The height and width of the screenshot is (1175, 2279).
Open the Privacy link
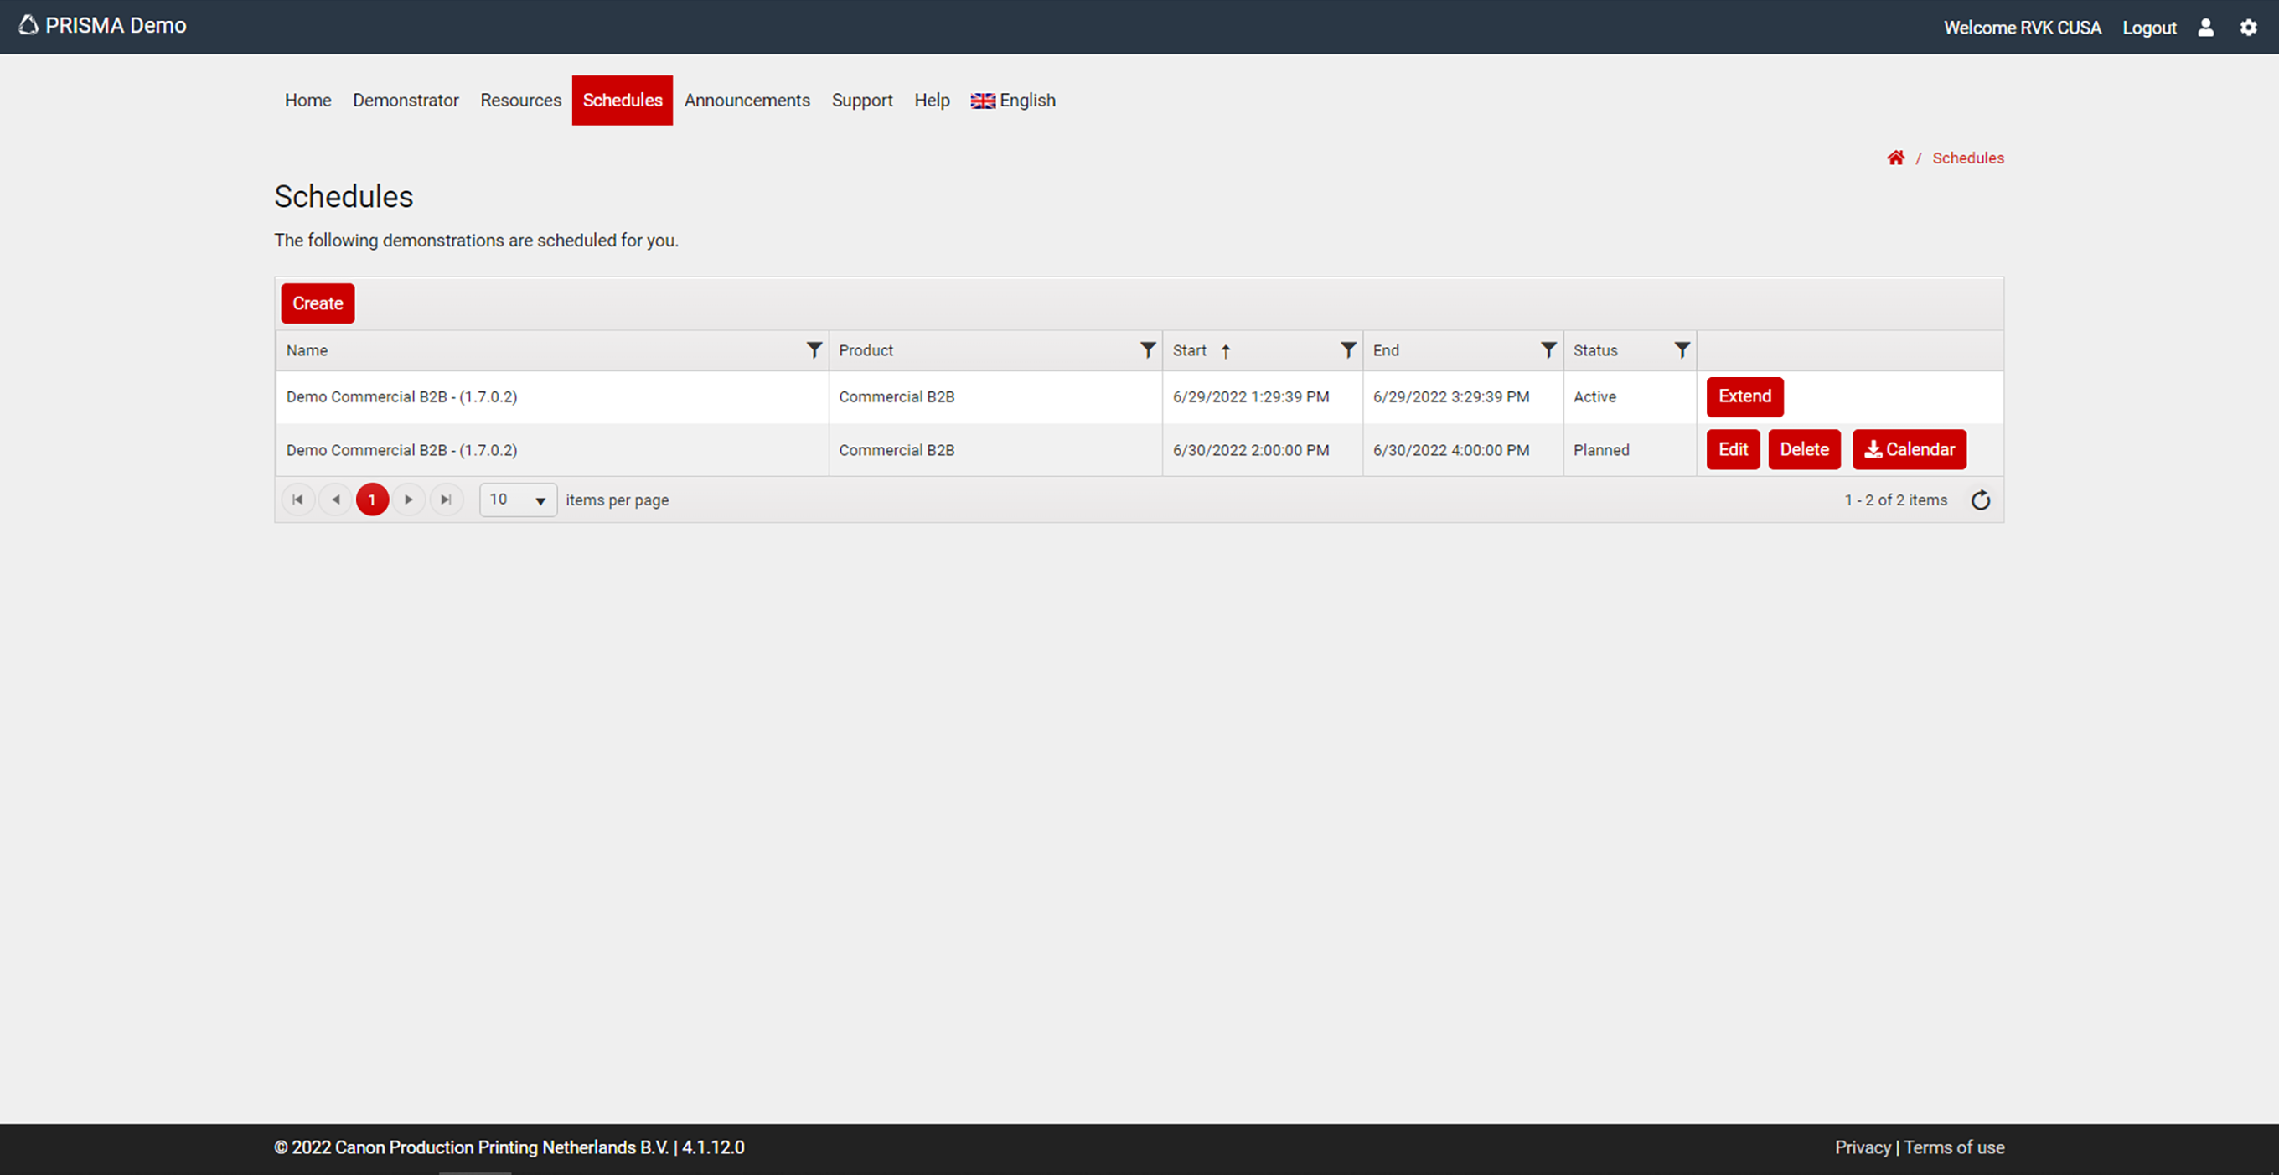coord(1863,1147)
